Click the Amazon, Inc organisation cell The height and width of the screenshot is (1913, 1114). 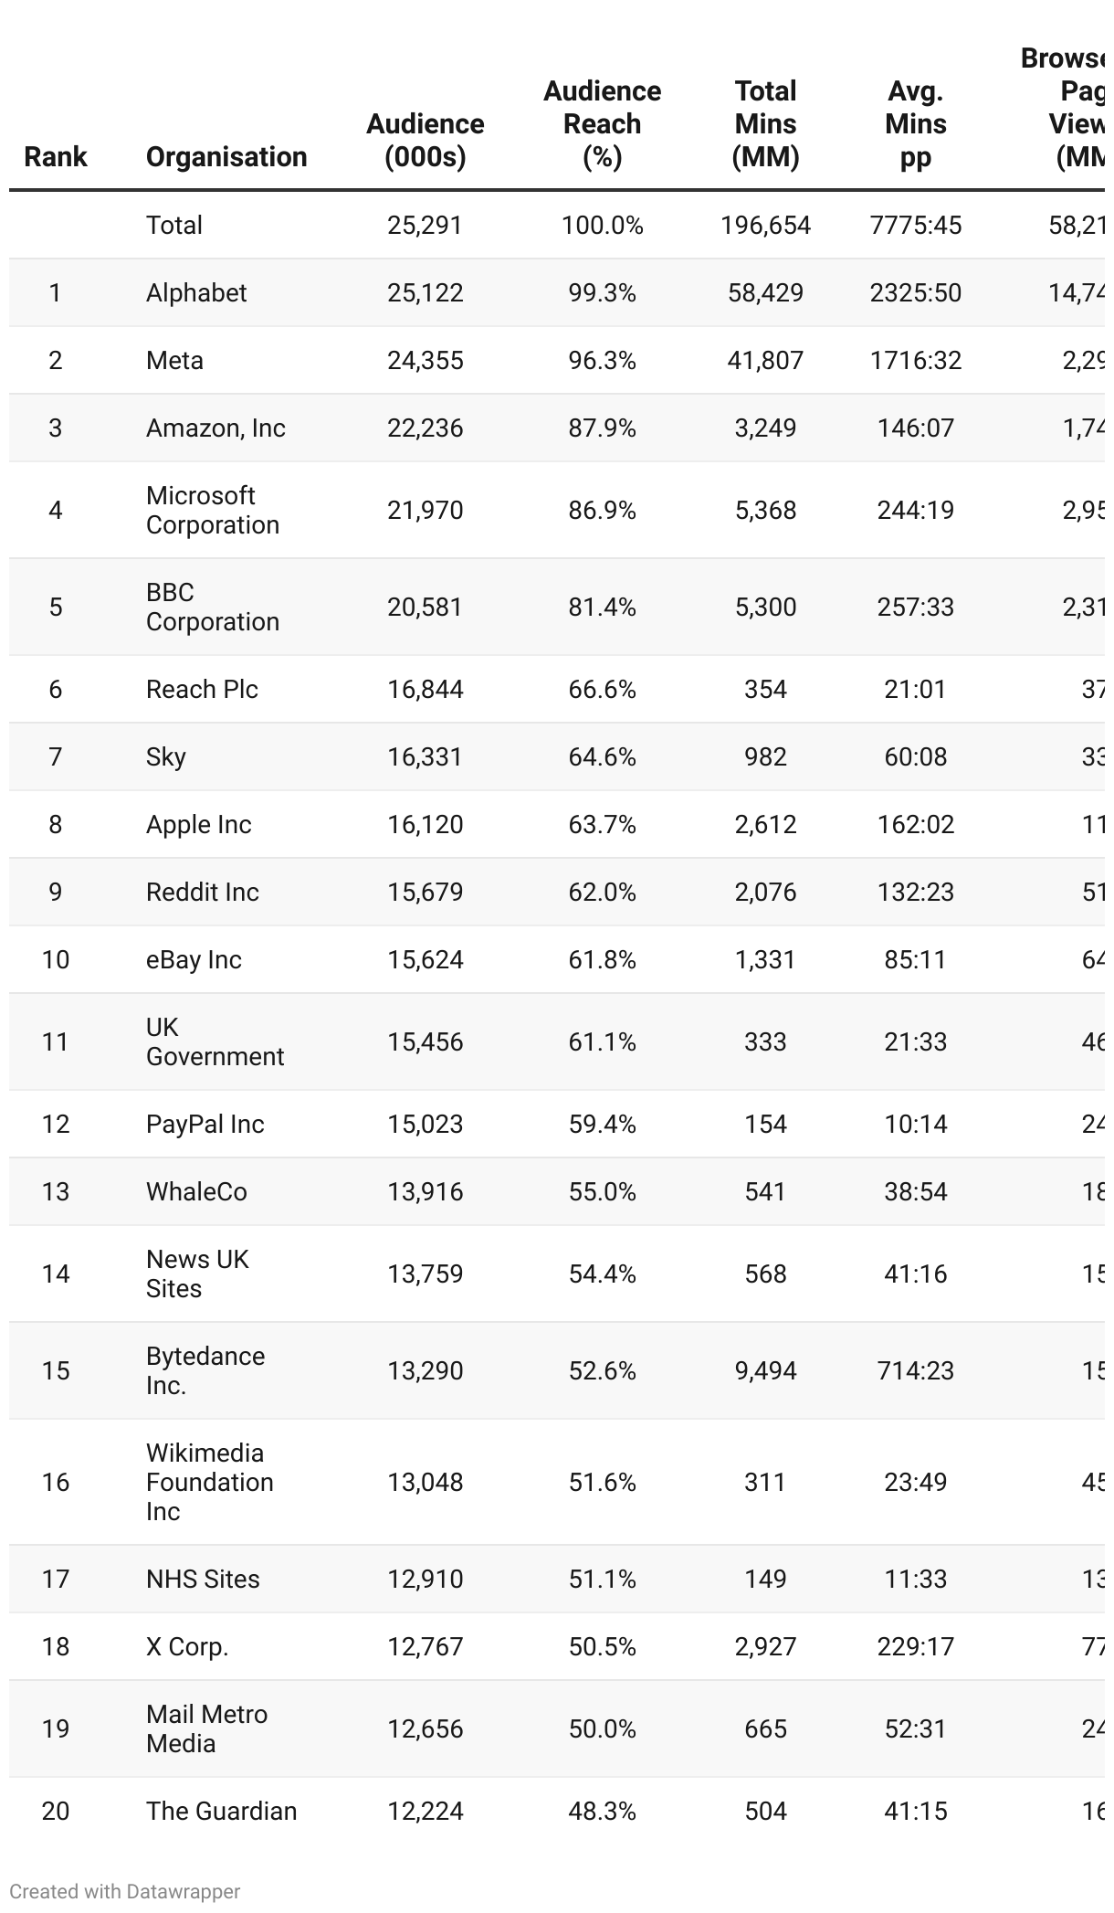click(215, 428)
